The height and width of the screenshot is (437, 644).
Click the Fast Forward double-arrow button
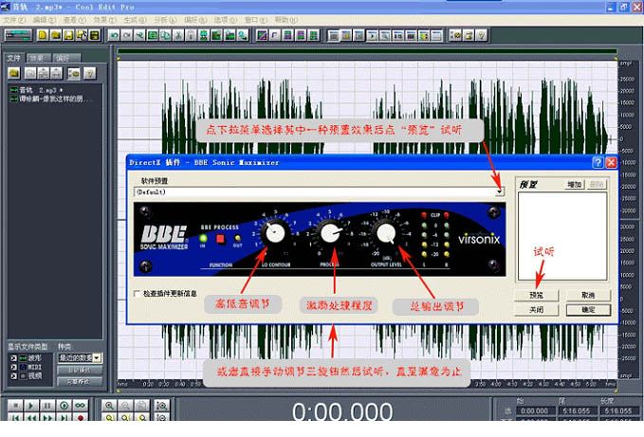click(x=47, y=417)
